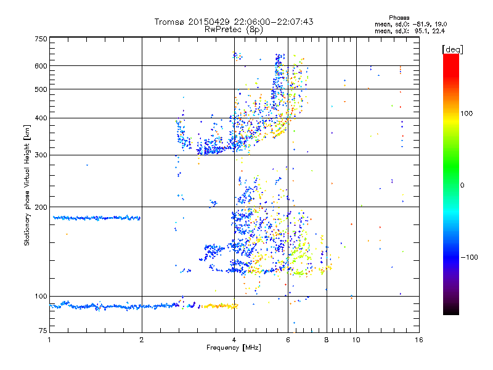Click the y-axis tick label '500'
Screen dimensions: 493x370
tap(41, 89)
